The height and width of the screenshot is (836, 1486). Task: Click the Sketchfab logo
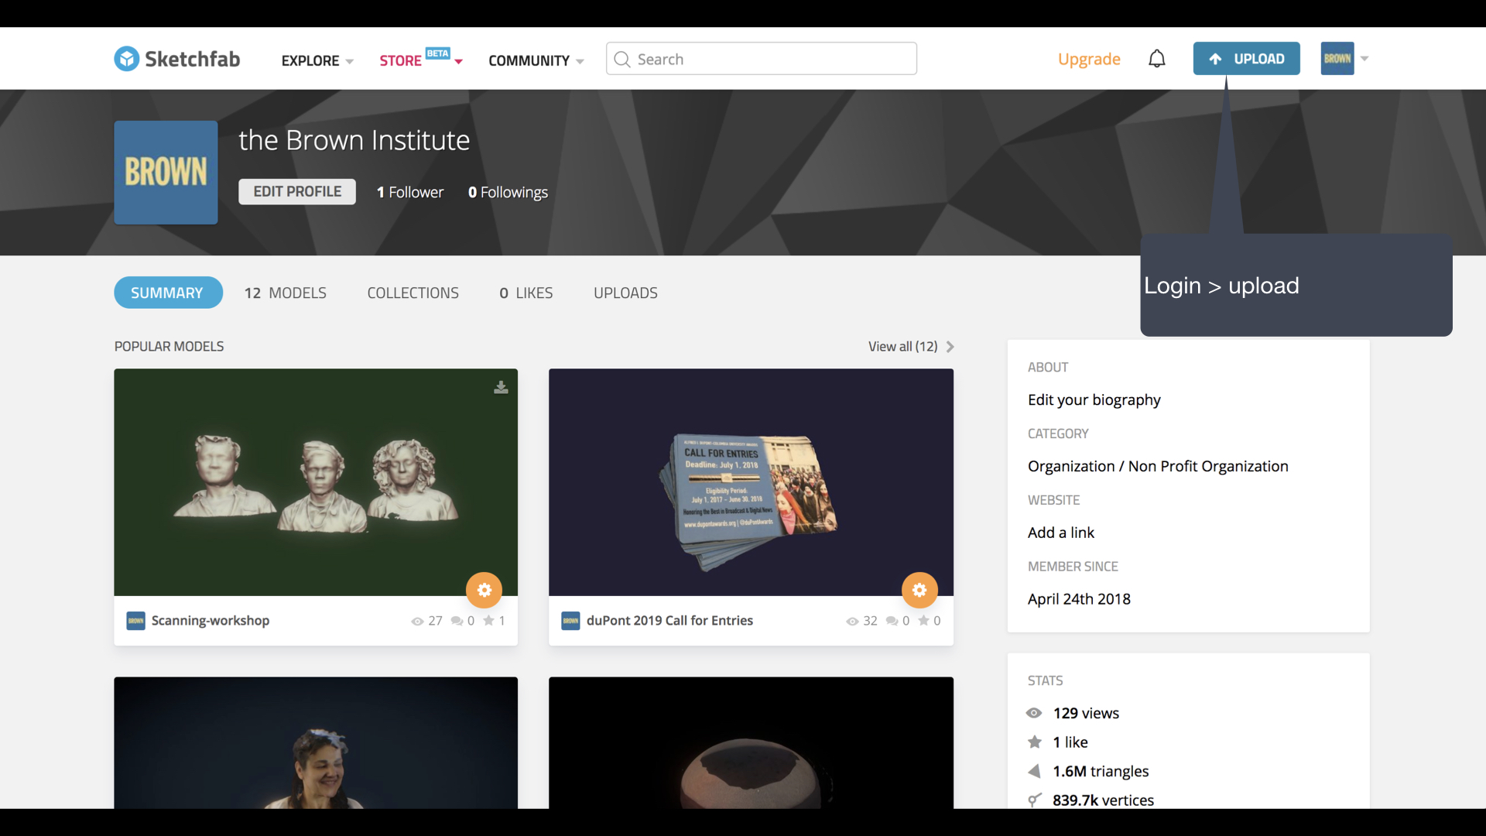(x=177, y=59)
